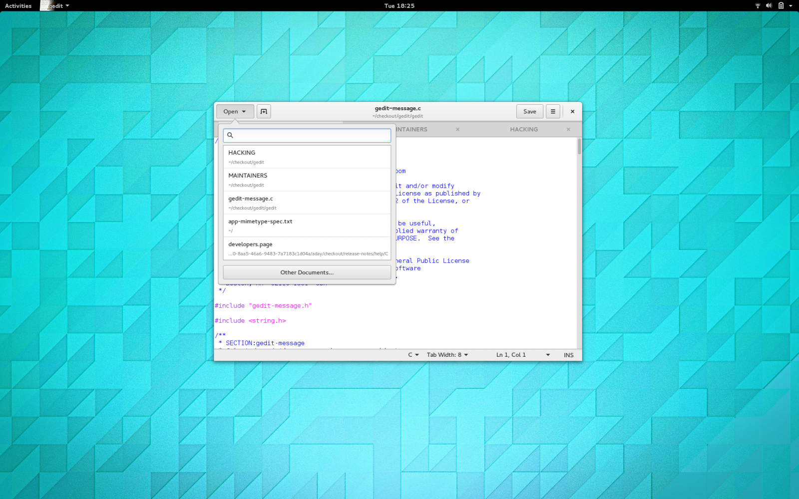
Task: Open the hamburger menu in gedit
Action: click(553, 111)
